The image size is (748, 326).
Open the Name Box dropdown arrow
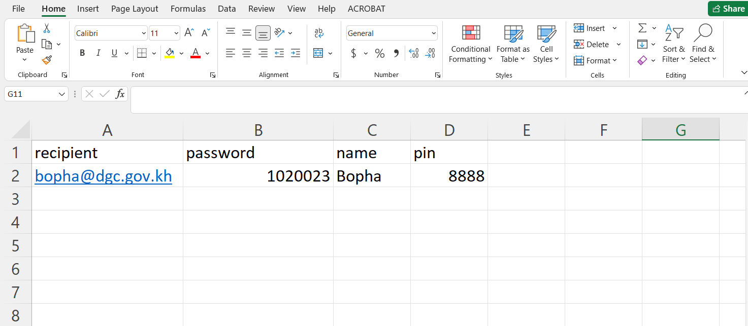point(62,94)
